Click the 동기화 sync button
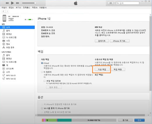This screenshot has width=152, height=124. tap(125, 120)
